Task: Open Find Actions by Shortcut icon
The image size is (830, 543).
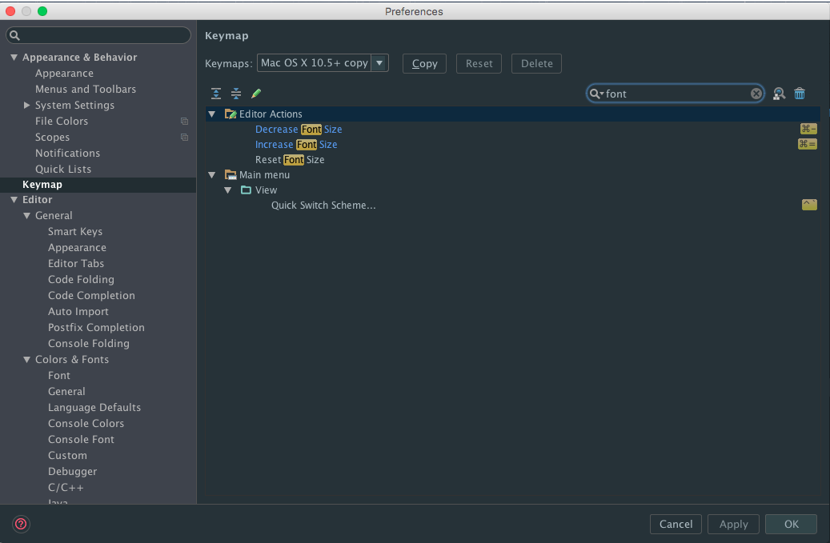Action: 779,94
